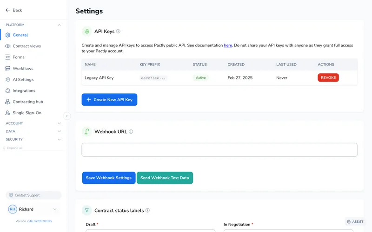The image size is (372, 232).
Task: Click the Webhook URL input field
Action: click(x=219, y=149)
